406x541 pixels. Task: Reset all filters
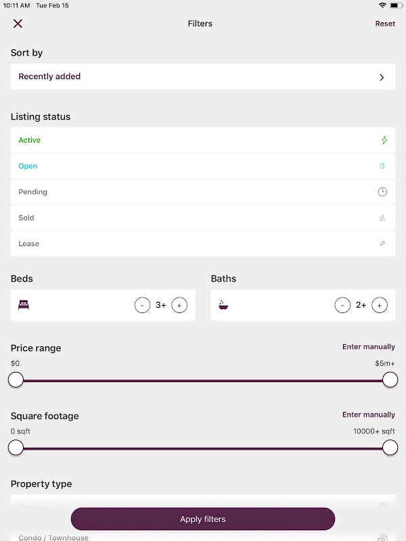pos(385,24)
